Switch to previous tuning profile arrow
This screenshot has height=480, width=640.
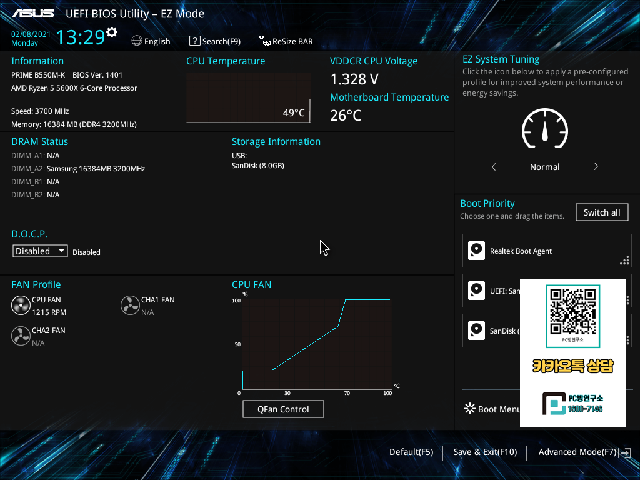tap(494, 166)
